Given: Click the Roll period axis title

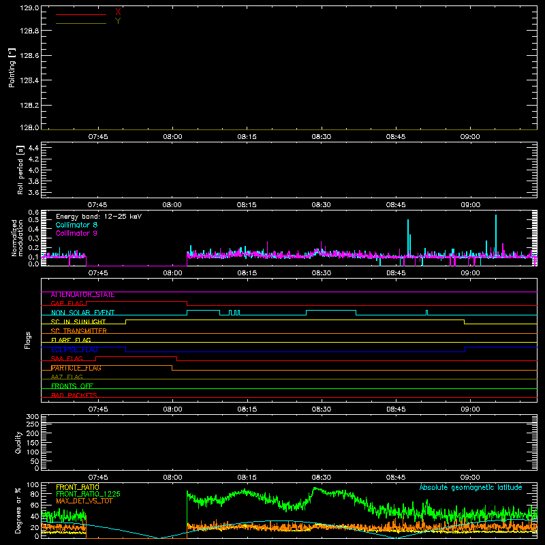Looking at the screenshot, I should pyautogui.click(x=20, y=170).
